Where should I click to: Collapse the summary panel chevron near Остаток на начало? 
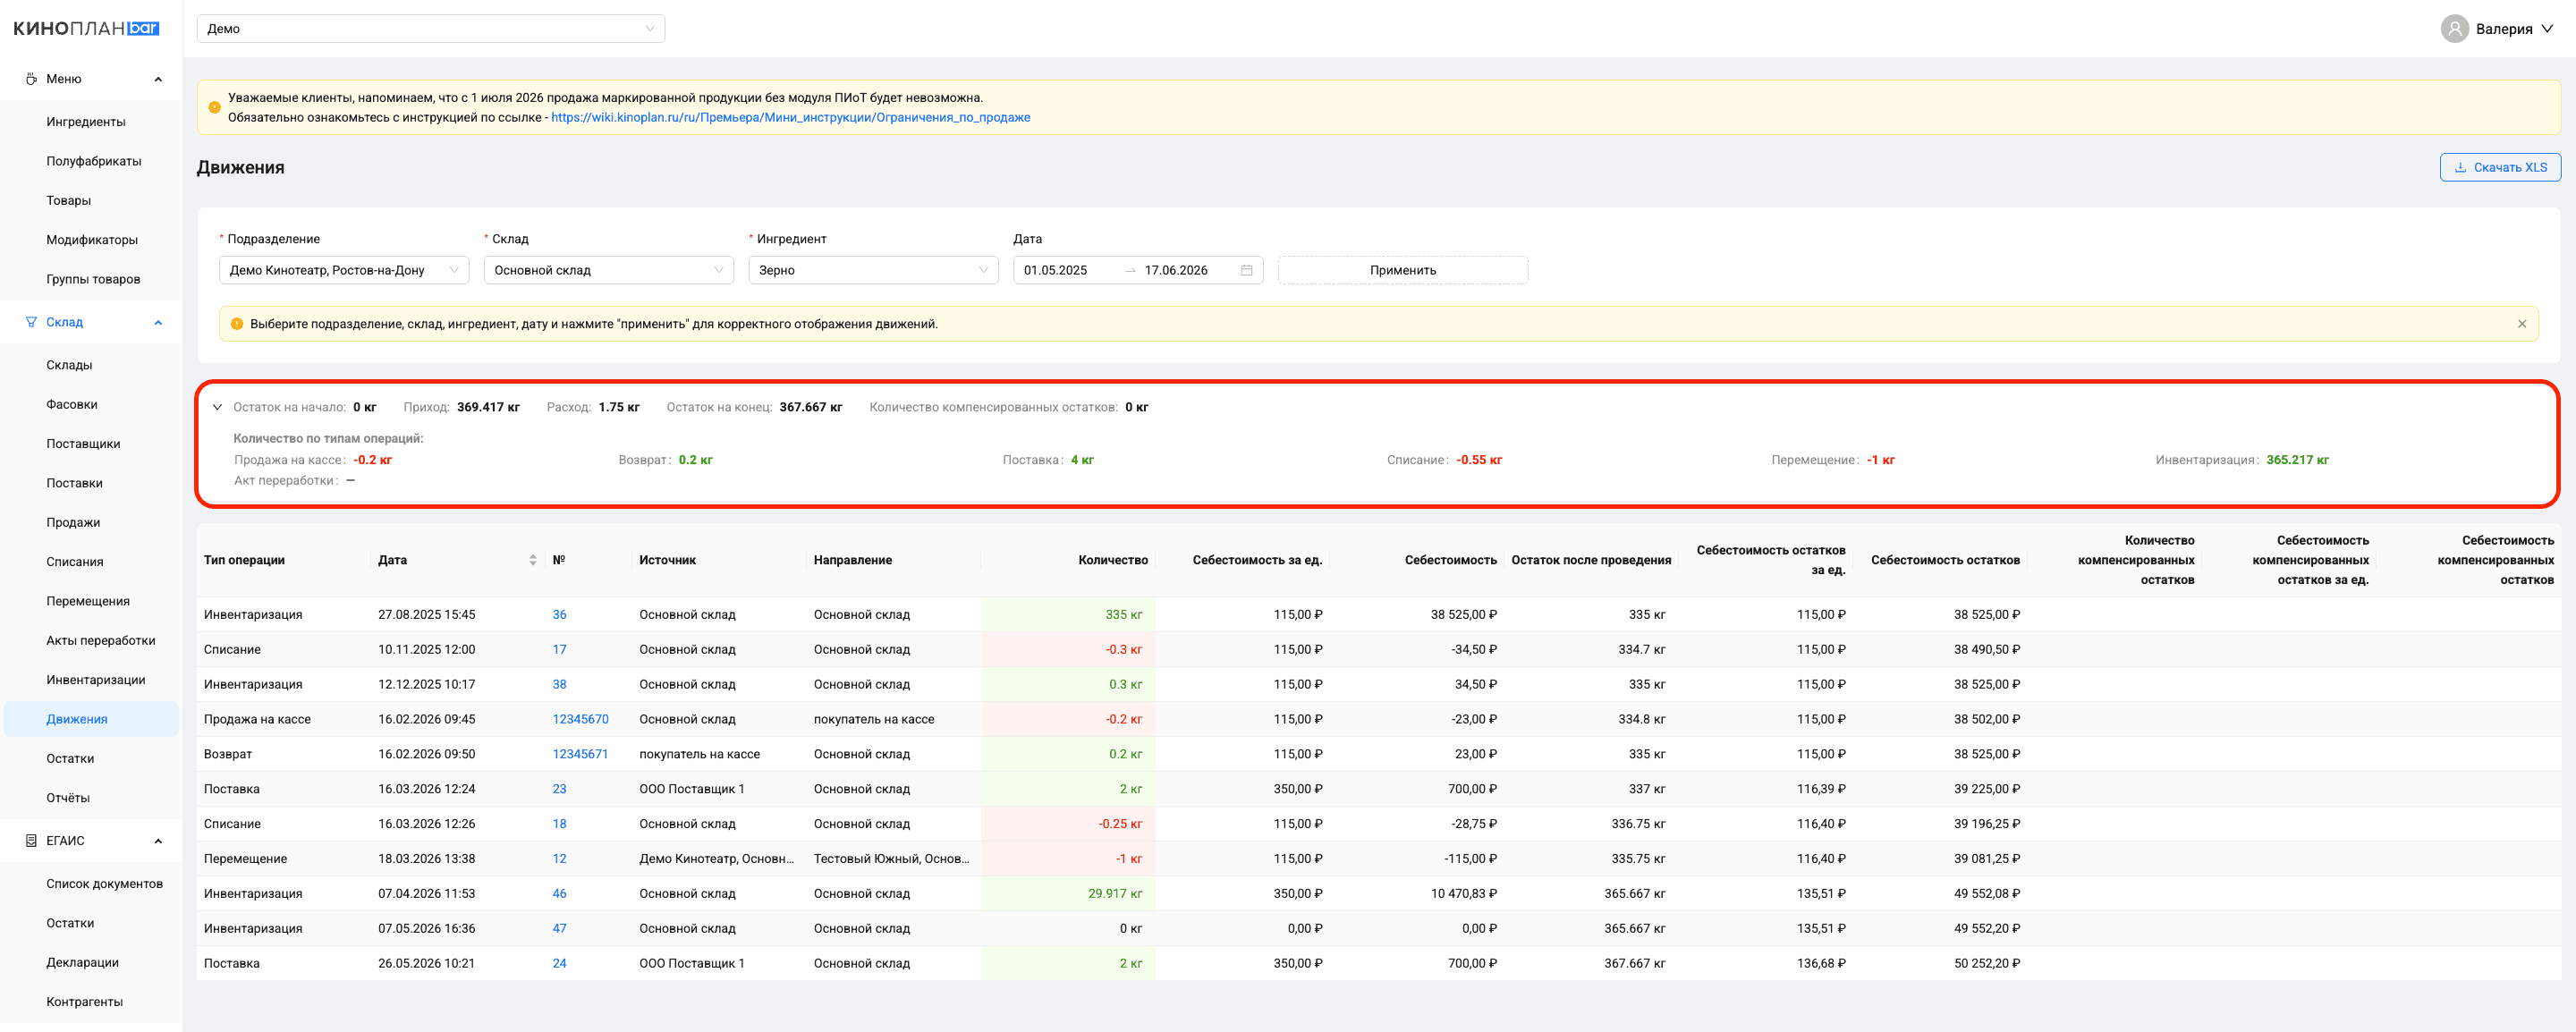(217, 407)
